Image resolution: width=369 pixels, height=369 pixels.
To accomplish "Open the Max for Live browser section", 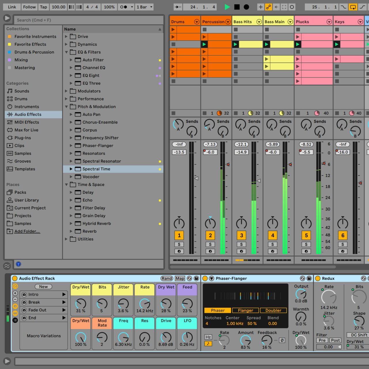I will (x=26, y=130).
